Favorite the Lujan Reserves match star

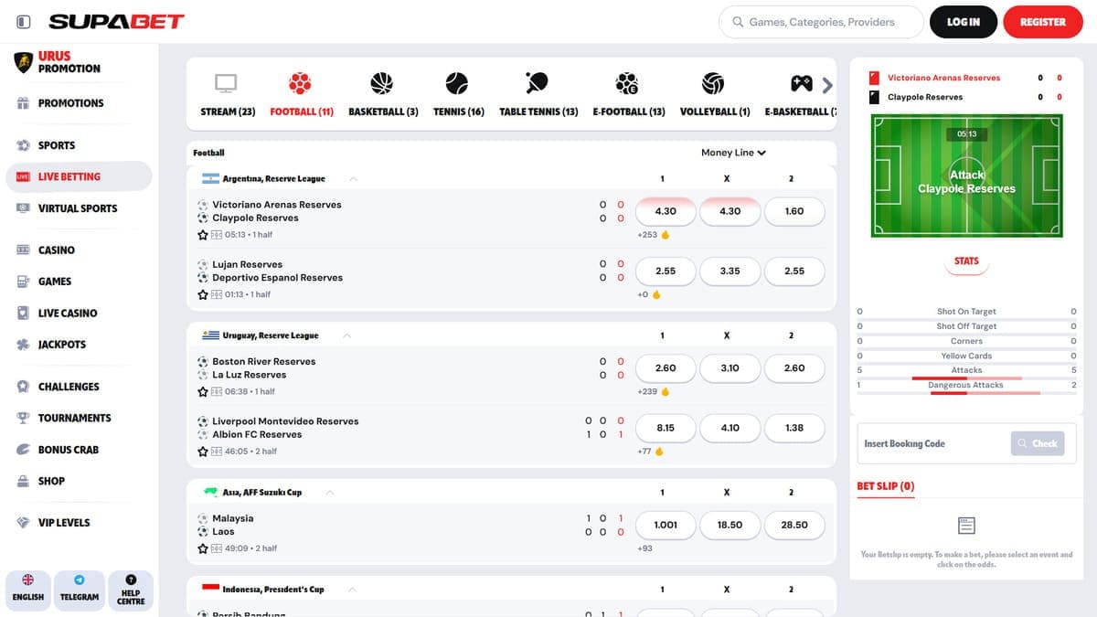pyautogui.click(x=203, y=294)
